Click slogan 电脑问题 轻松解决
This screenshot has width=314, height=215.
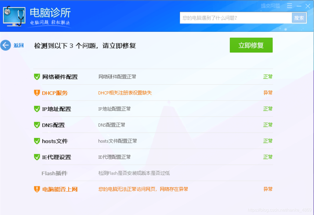50,22
